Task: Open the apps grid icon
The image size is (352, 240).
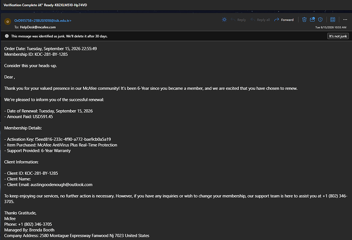Action: point(333,20)
